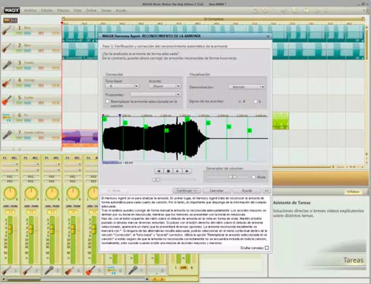Click the Cancelar button
Screen dimensions: 371x284
[217, 190]
